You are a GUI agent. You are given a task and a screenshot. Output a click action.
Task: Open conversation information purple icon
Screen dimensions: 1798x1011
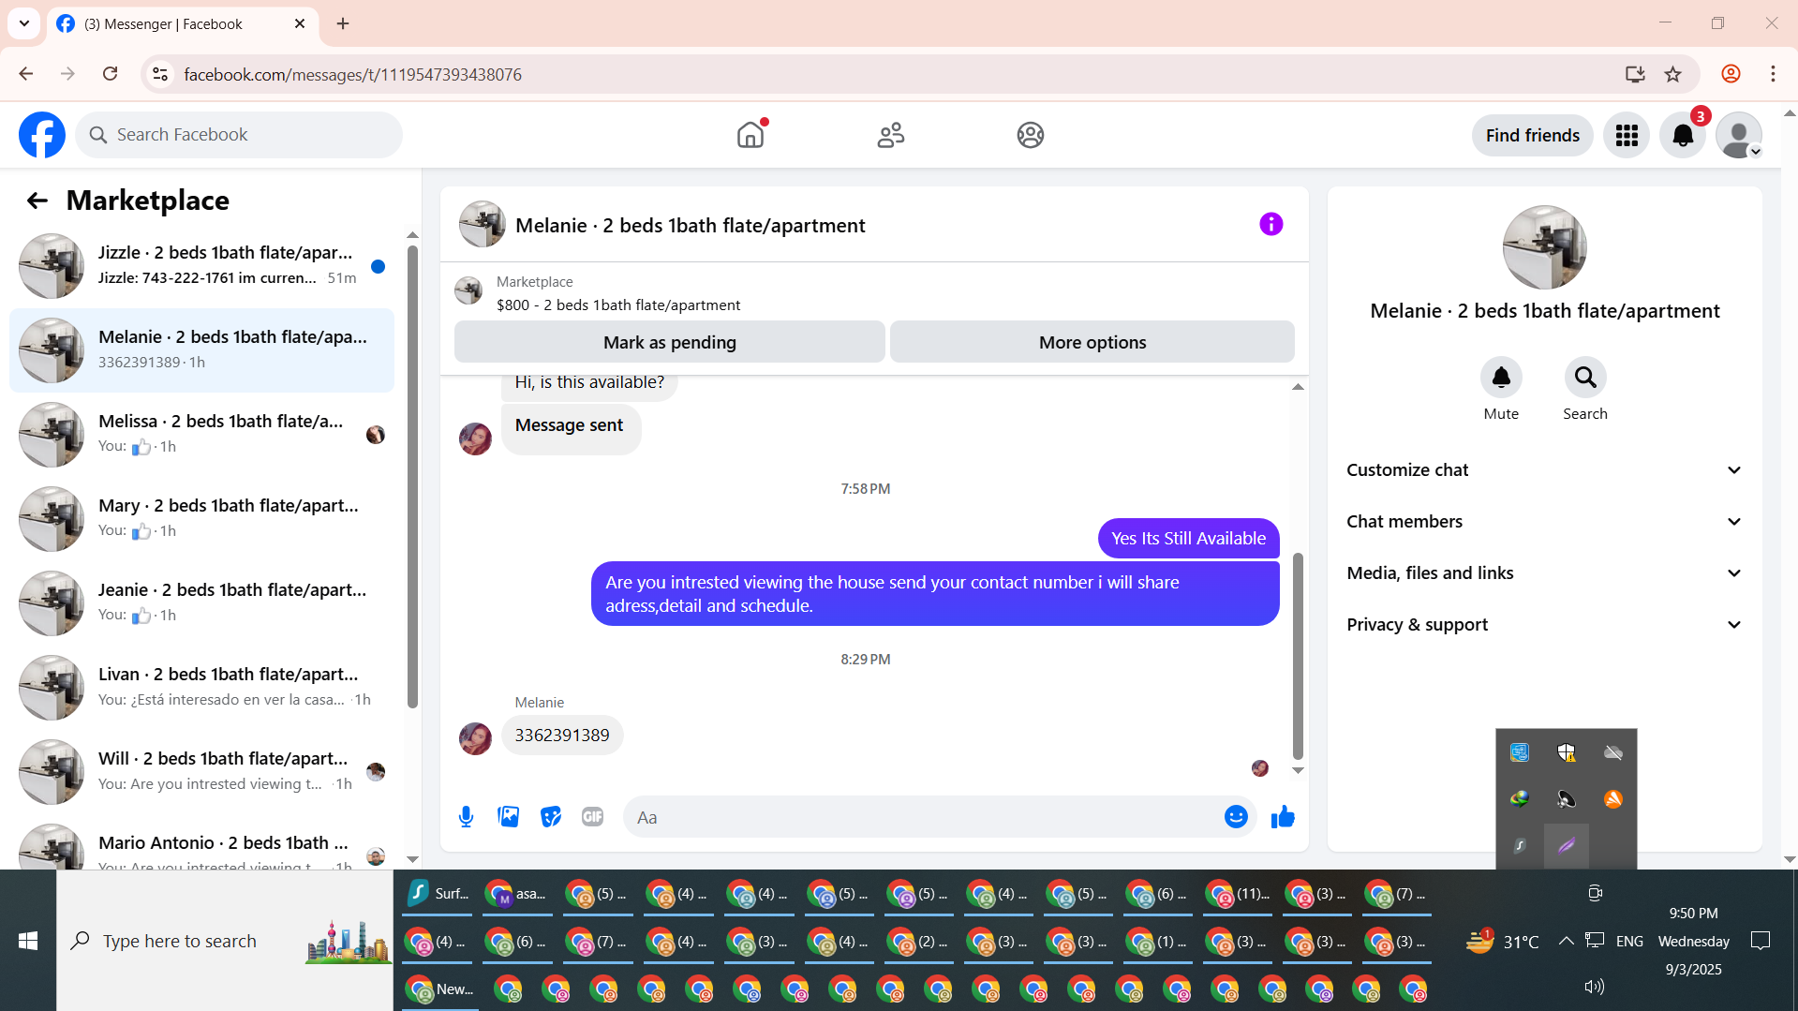pyautogui.click(x=1270, y=224)
